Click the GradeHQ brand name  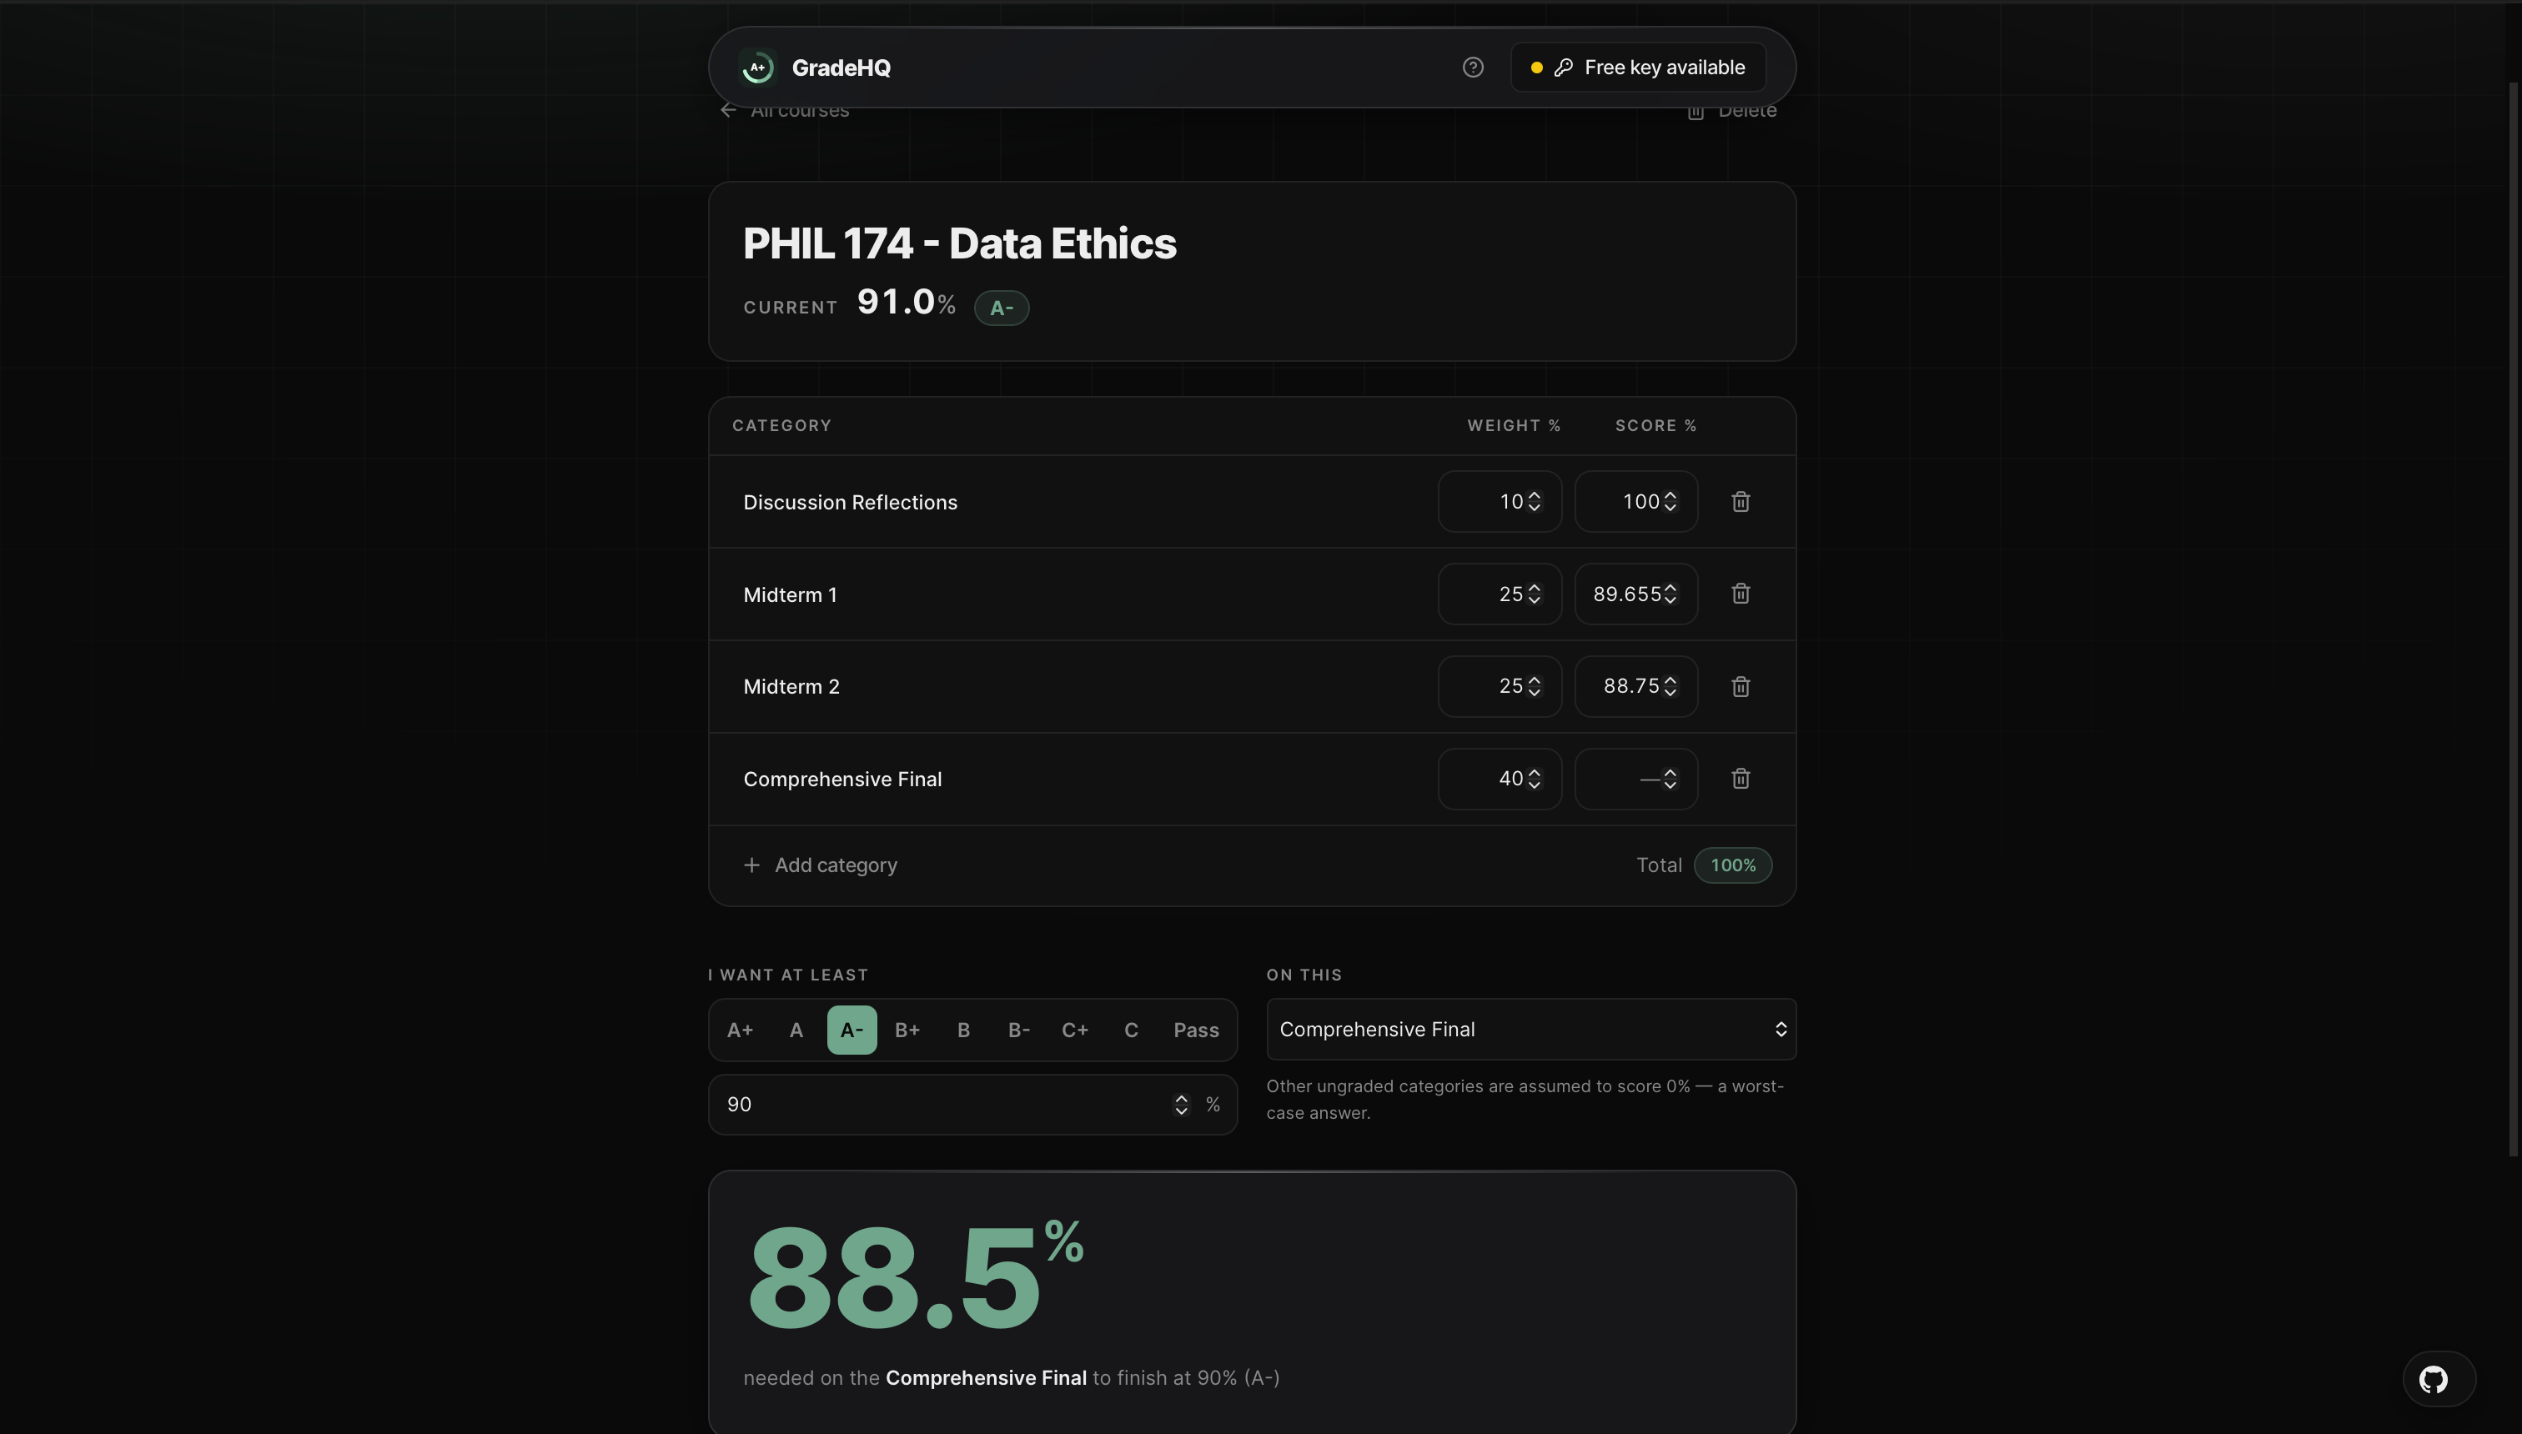(842, 68)
